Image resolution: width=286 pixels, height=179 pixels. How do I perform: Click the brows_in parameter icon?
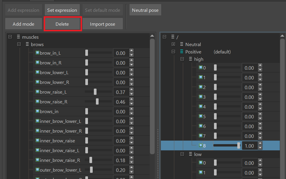(37, 111)
